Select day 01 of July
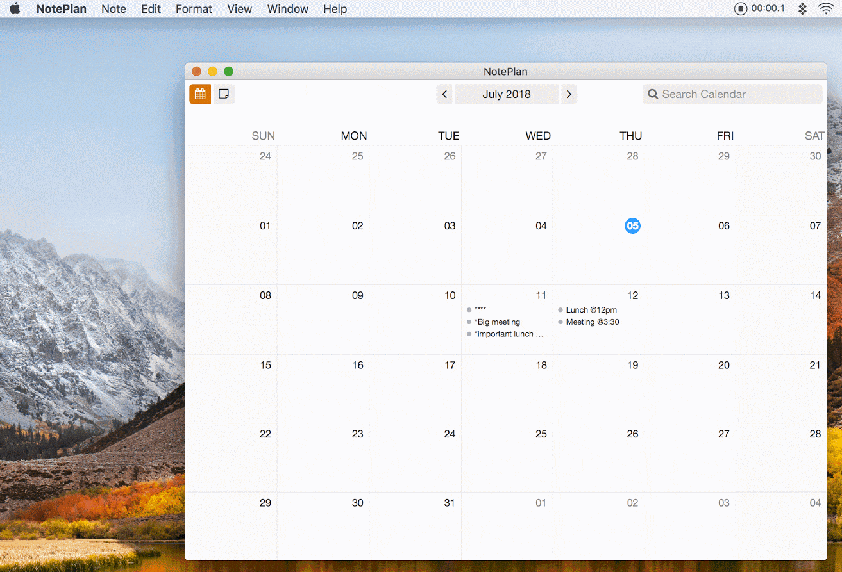The height and width of the screenshot is (572, 842). click(265, 225)
